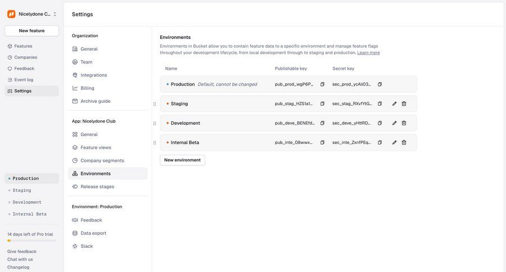Click the Development row drag handle
Image resolution: width=506 pixels, height=272 pixels.
tap(155, 123)
